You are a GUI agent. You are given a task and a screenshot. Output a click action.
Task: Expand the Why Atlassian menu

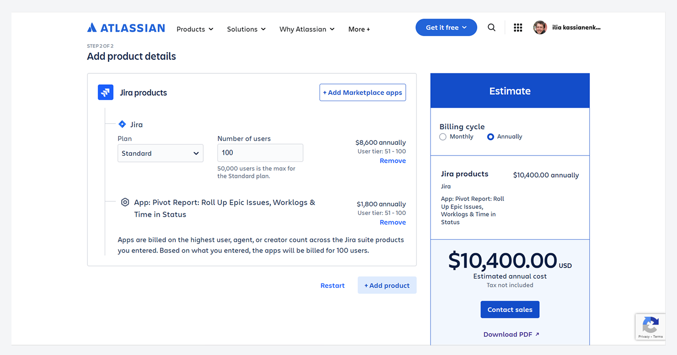point(307,29)
